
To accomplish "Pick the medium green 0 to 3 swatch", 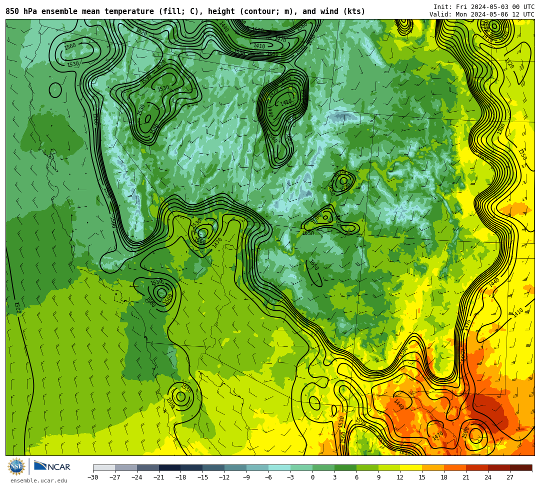I will pos(323,467).
